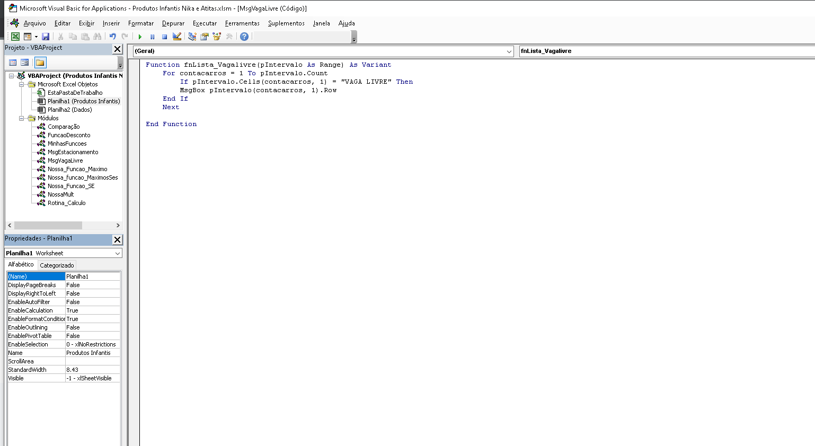Collapse the Microsoft Excel Objetos folder
Screen dimensions: 815x446
pyautogui.click(x=21, y=84)
